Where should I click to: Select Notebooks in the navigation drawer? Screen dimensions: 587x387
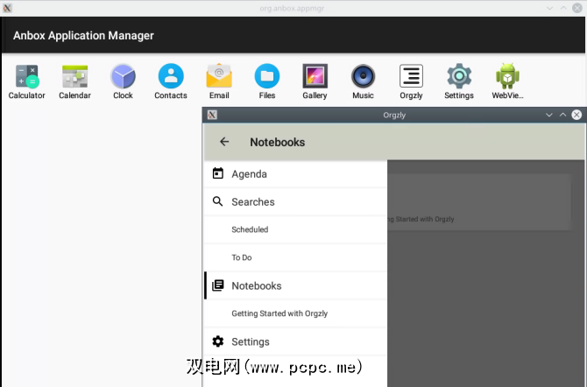256,286
